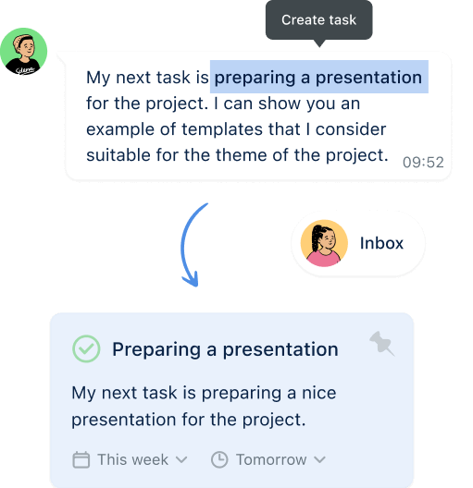The image size is (473, 488).
Task: Click the 09:52 message timestamp
Action: pos(423,162)
